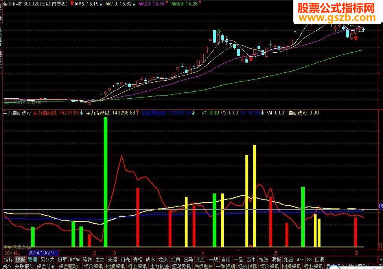Select the 无漂 indicator tab
Viewport: 383px width, 269px height.
click(x=112, y=260)
